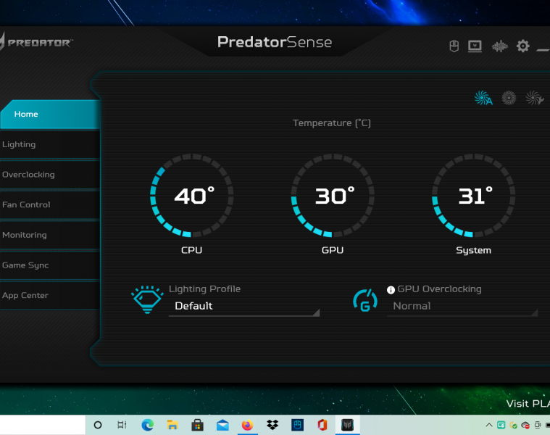Screen dimensions: 550x435
Task: Open the GPU Overclocking Normal dropdown
Action: coord(462,307)
